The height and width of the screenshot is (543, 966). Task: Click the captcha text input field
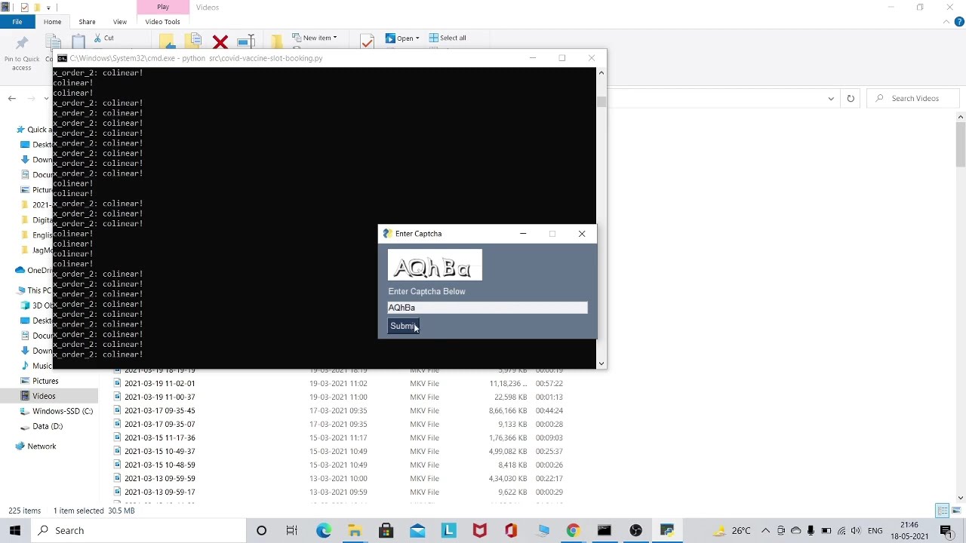(488, 308)
